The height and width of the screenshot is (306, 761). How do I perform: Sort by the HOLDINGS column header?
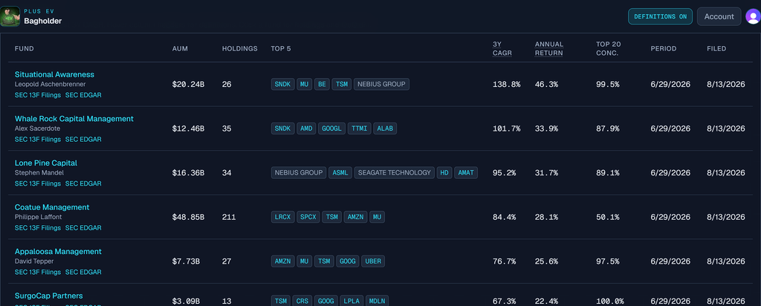(240, 48)
